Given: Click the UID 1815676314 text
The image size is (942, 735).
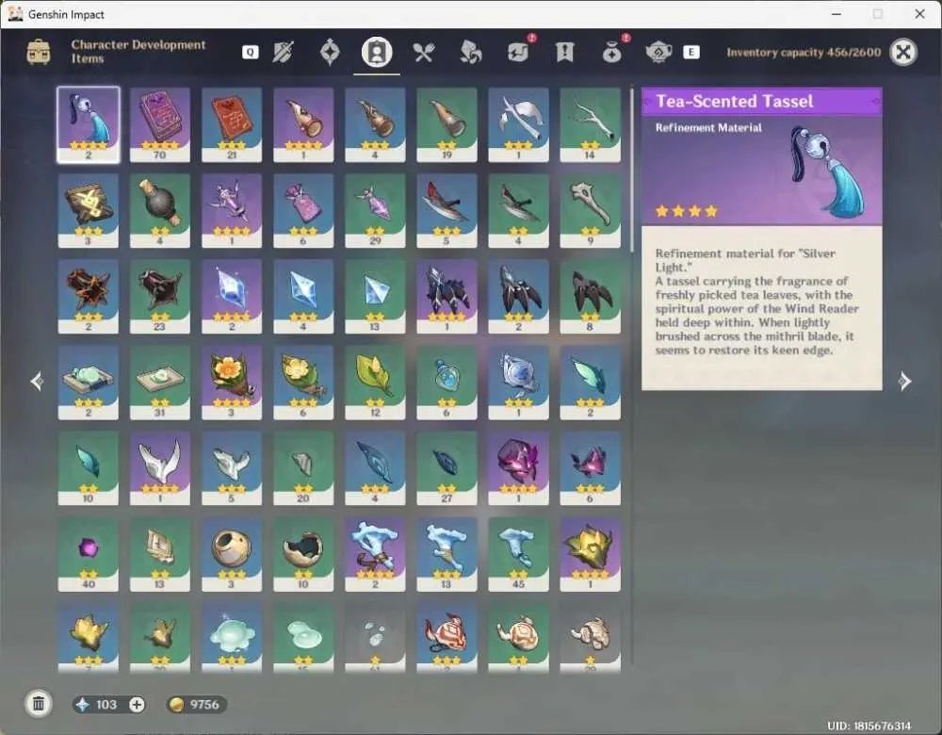Looking at the screenshot, I should click(869, 726).
